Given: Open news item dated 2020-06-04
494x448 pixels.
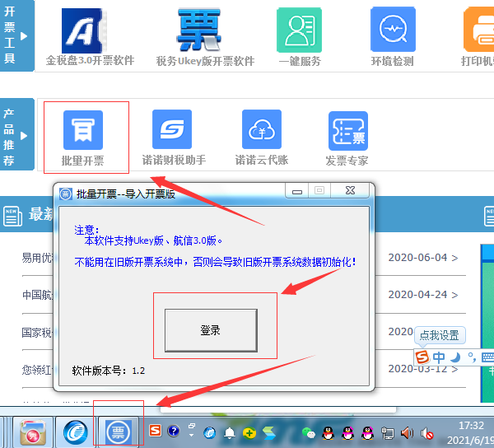Looking at the screenshot, I should tap(423, 258).
